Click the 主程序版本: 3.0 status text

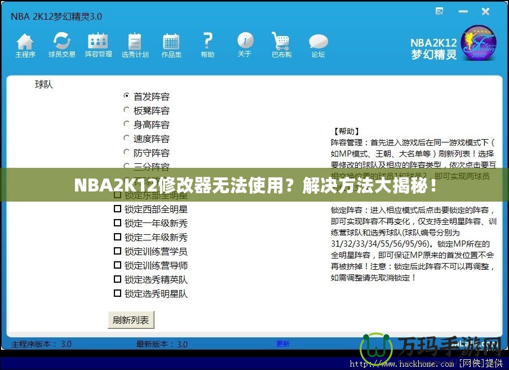point(41,344)
